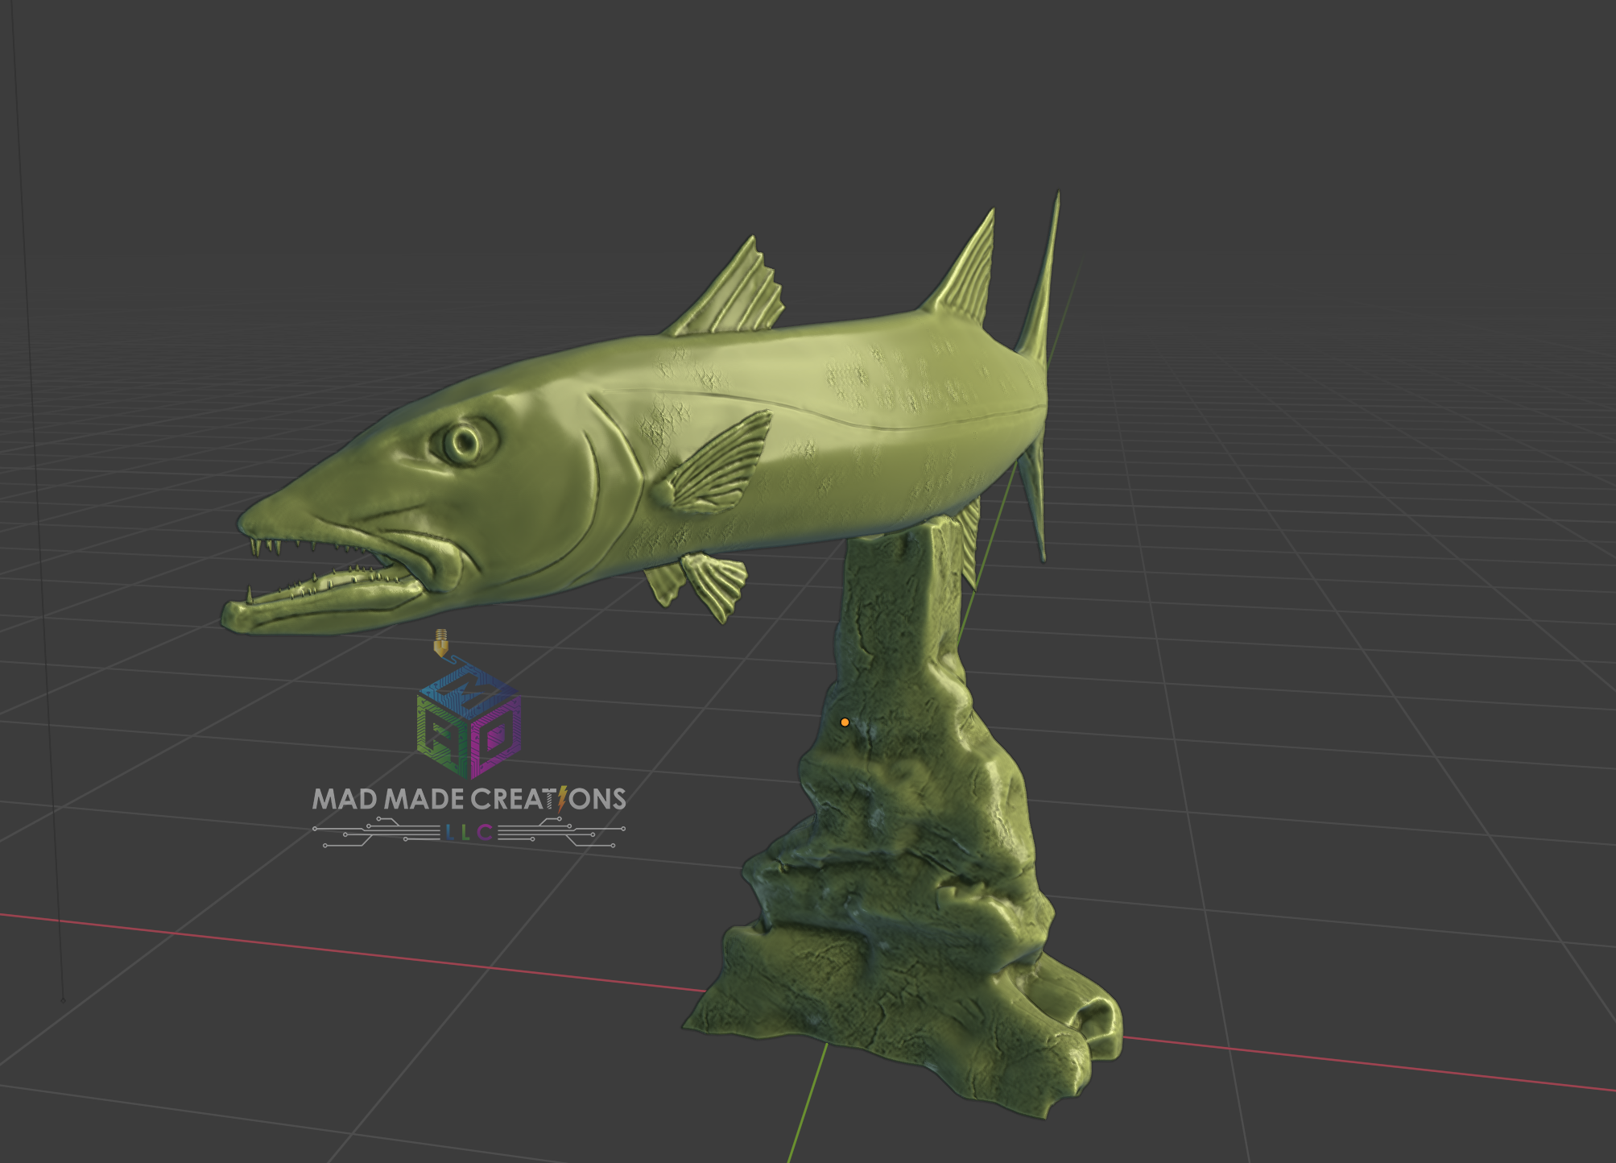The height and width of the screenshot is (1163, 1616).
Task: Click the gold 3D printer nozzle icon
Action: [440, 642]
